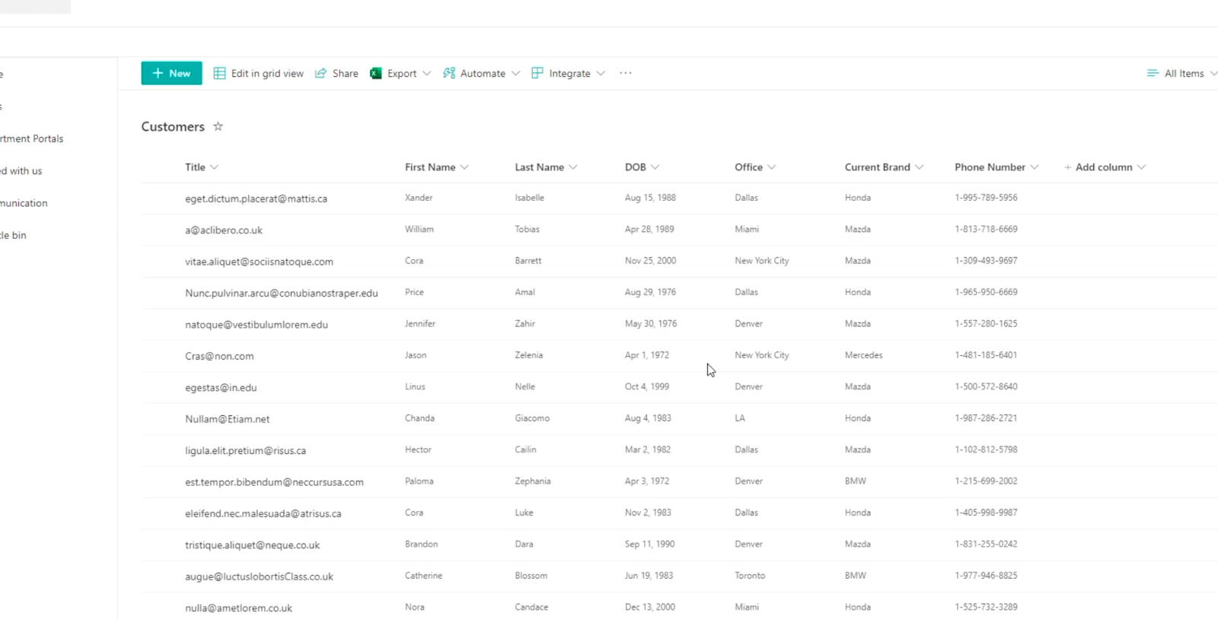Click the Excel Export icon

[x=375, y=73]
